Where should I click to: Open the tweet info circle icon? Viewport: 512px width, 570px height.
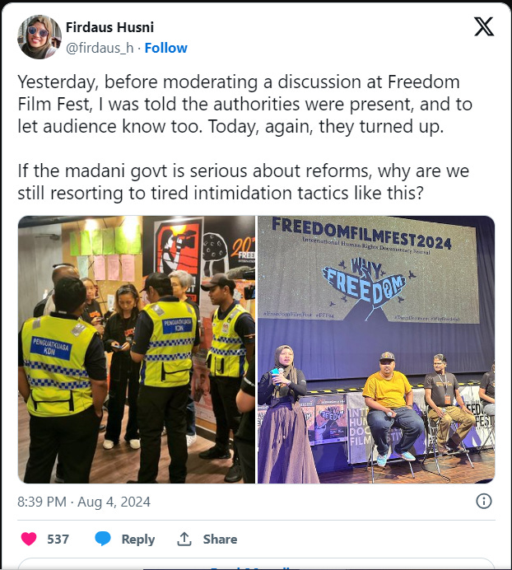[x=484, y=502]
